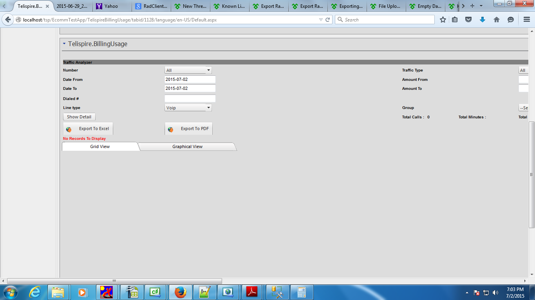
Task: List all tabs dropdown arrow
Action: (481, 6)
